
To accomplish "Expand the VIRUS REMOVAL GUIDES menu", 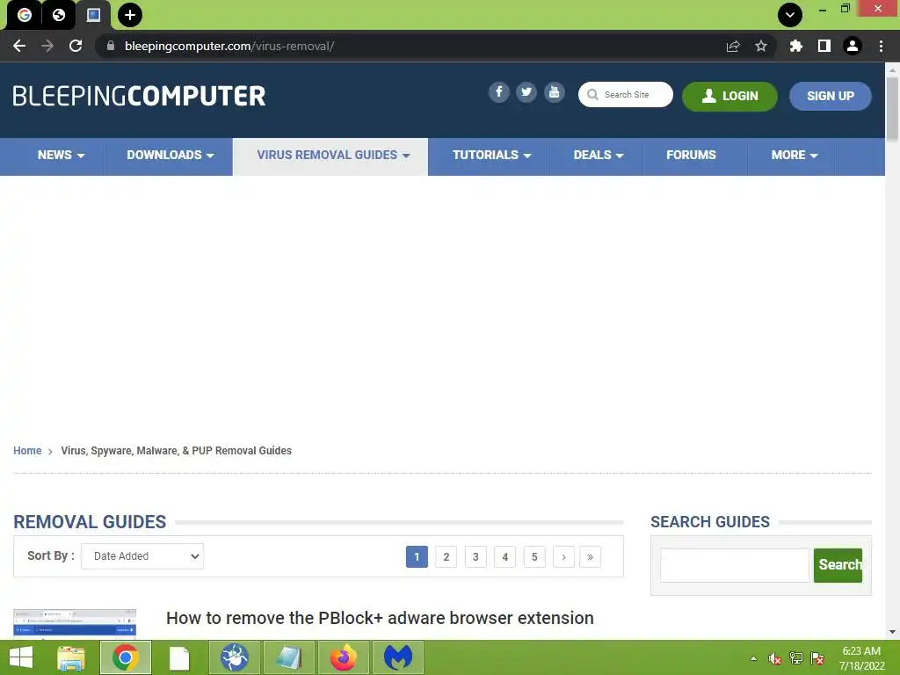I will click(330, 156).
